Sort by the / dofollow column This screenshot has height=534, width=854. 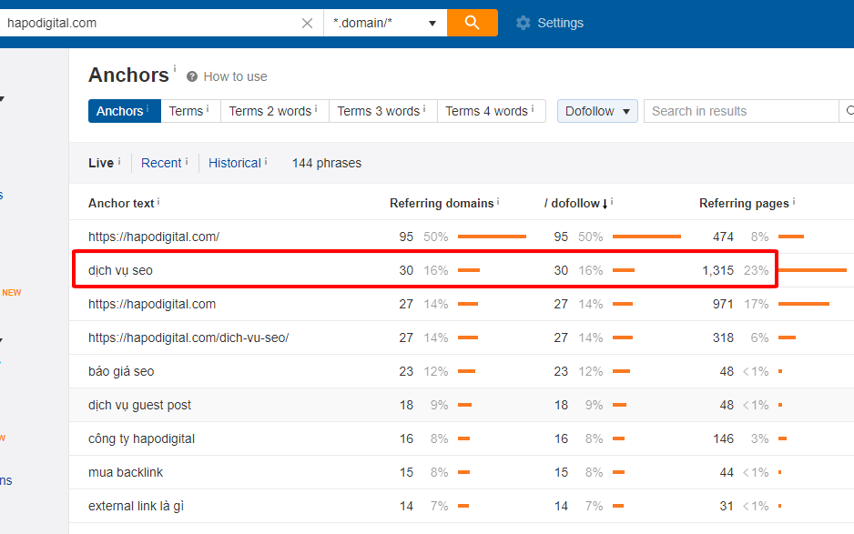tap(572, 203)
